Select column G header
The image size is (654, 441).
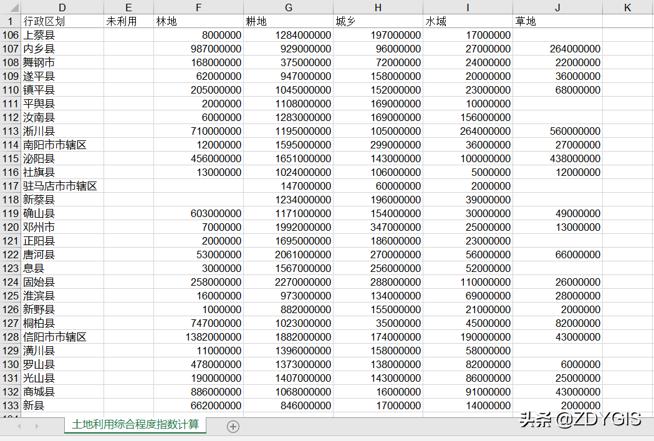pyautogui.click(x=288, y=7)
